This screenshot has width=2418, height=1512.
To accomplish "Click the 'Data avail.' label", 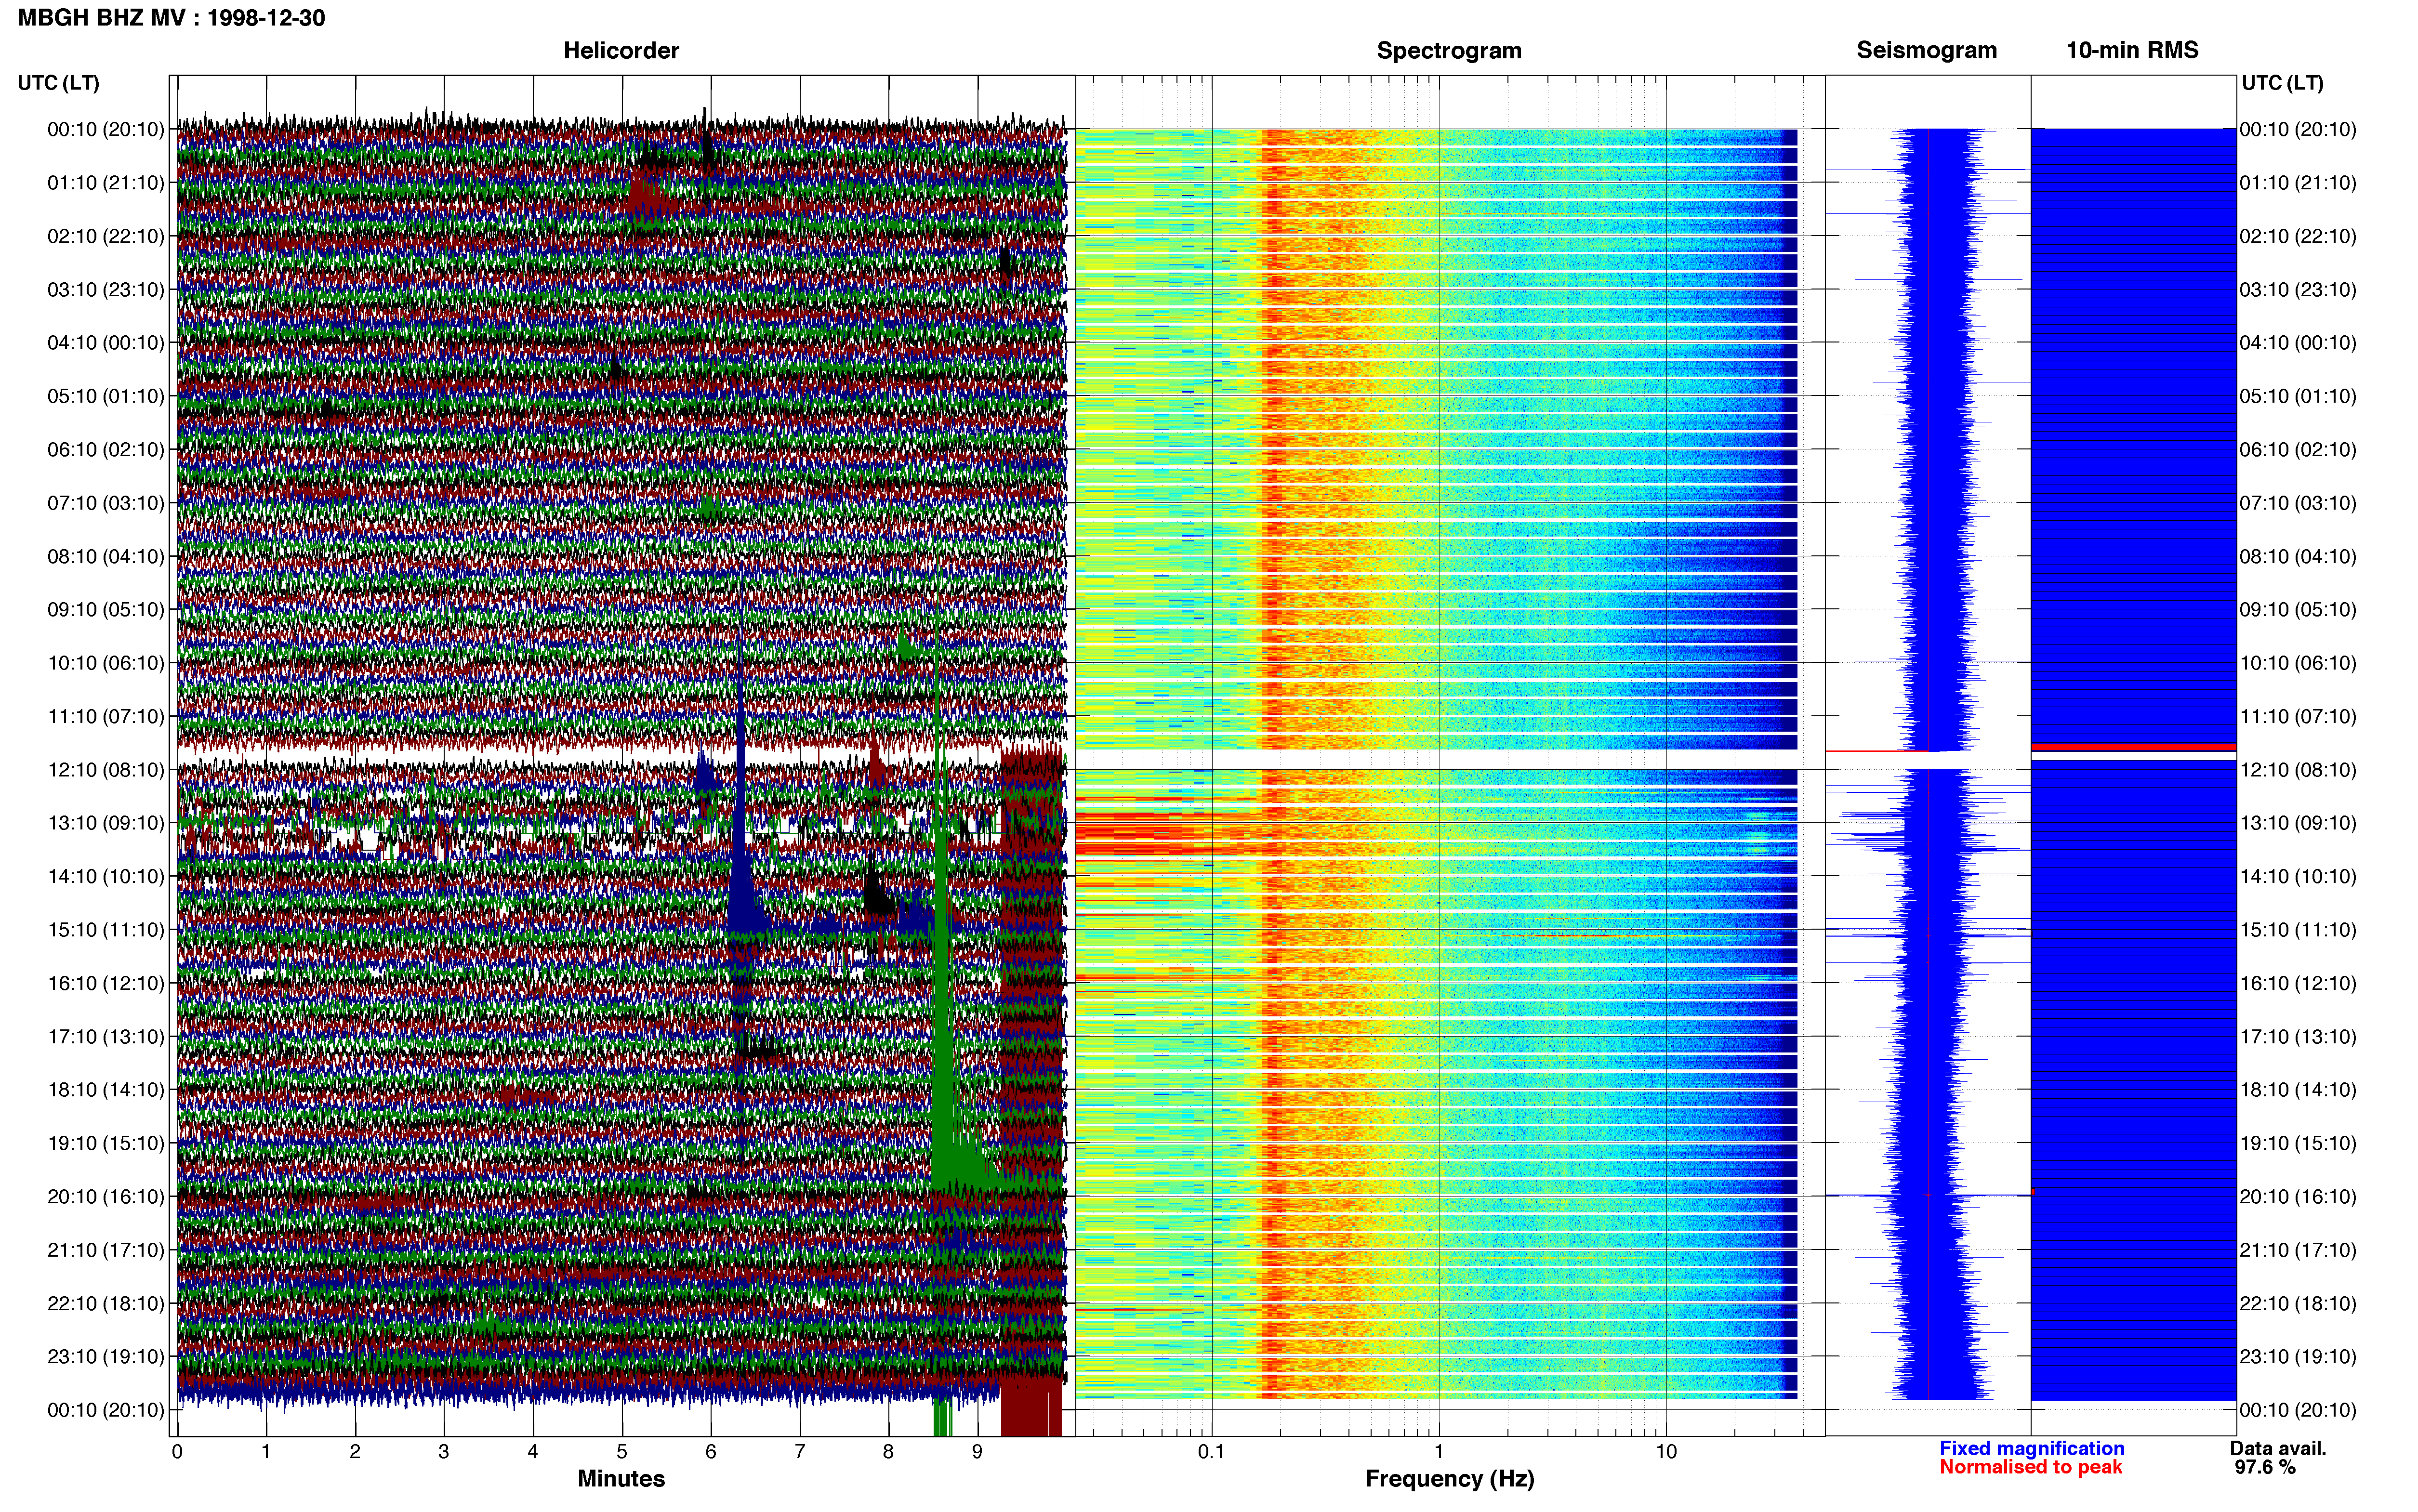I will [x=2278, y=1448].
